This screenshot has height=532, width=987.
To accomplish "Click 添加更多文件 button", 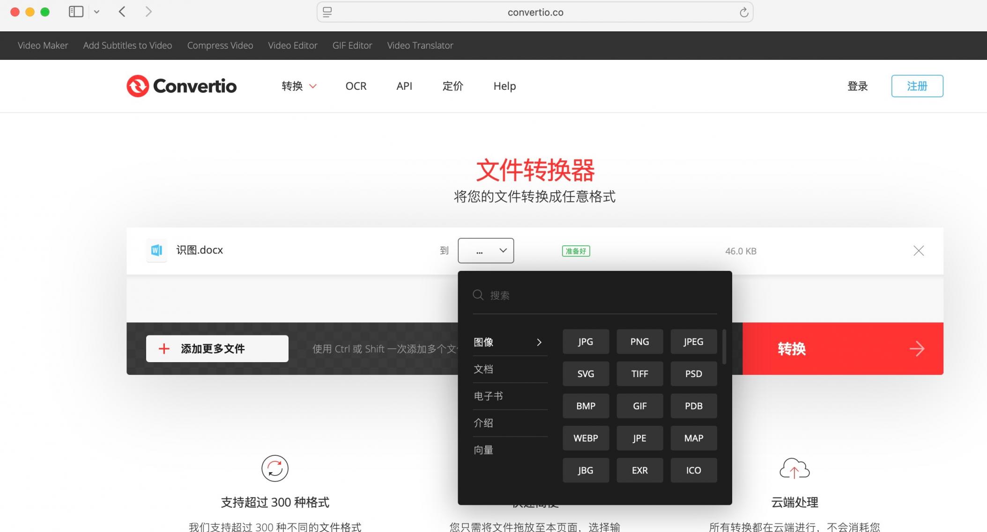I will [217, 349].
